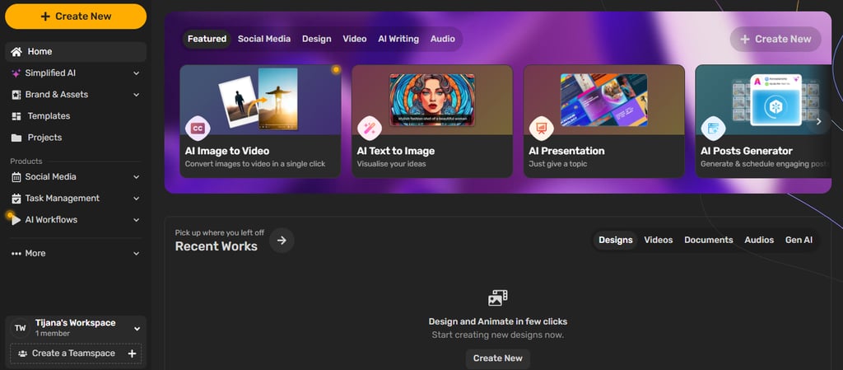Viewport: 843px width, 370px height.
Task: Switch to the Social Media banner tab
Action: (x=264, y=39)
